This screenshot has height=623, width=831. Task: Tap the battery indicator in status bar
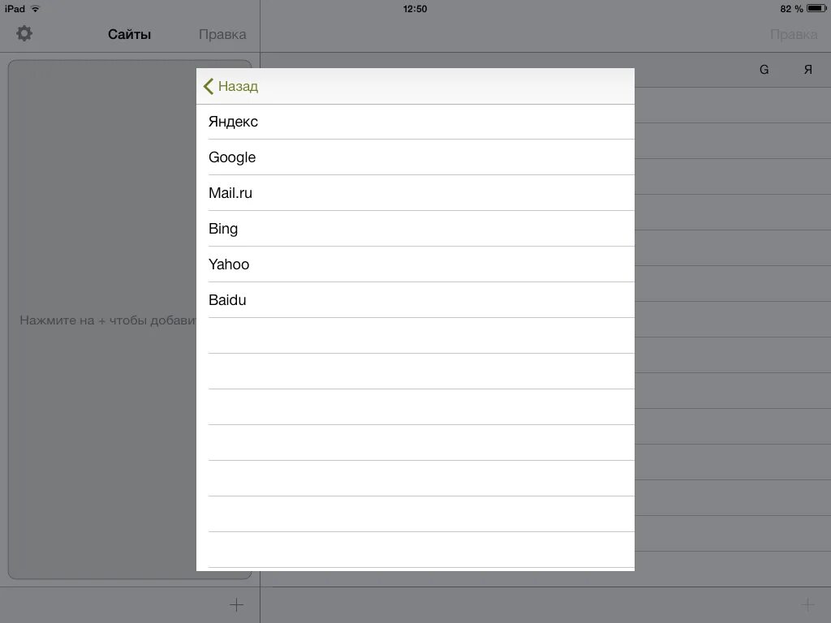pos(816,8)
